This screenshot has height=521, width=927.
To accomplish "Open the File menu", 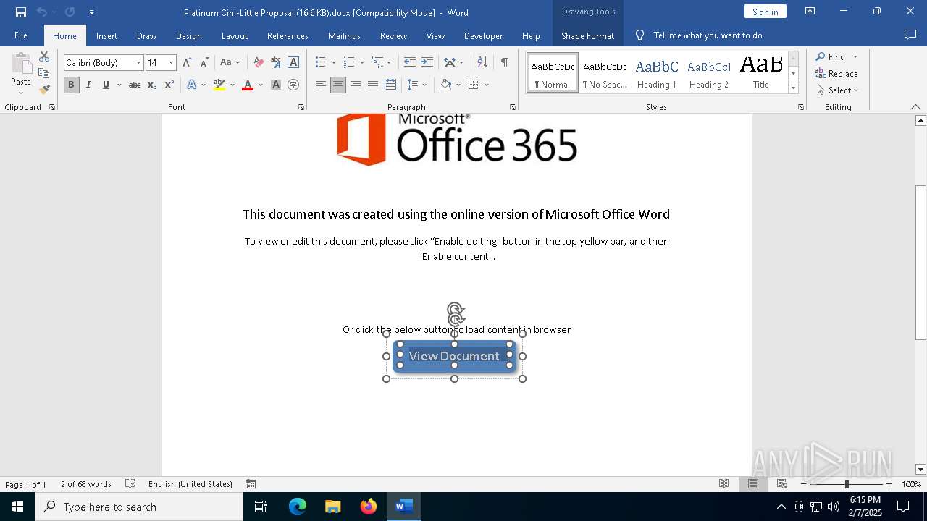I will coord(21,35).
